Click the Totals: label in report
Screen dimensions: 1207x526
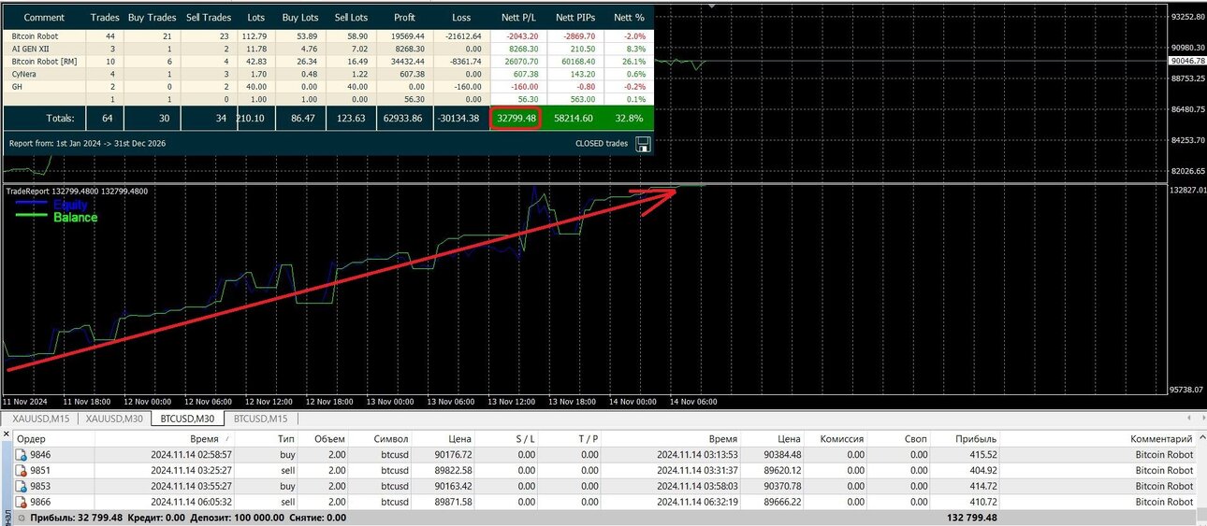click(61, 118)
